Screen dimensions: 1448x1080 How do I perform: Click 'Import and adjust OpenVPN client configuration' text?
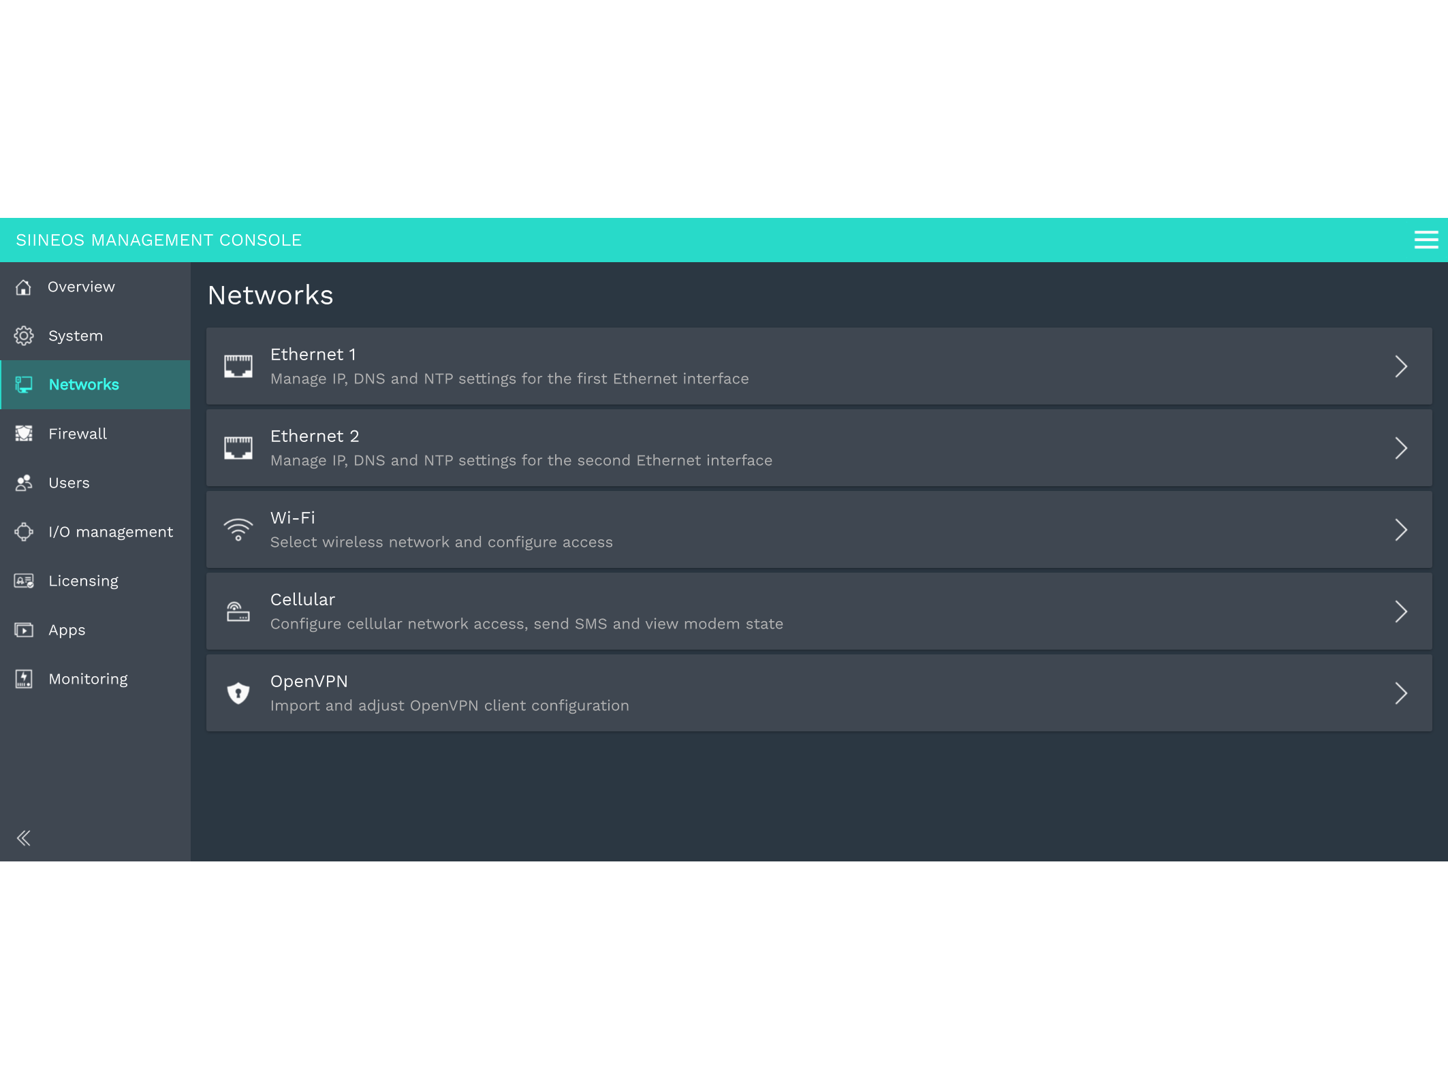pos(450,705)
